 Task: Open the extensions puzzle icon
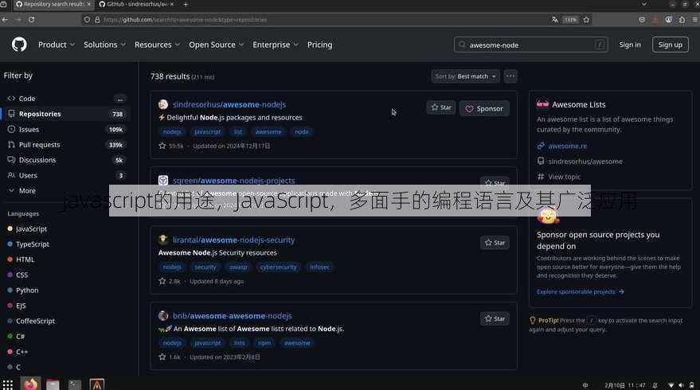(x=682, y=20)
